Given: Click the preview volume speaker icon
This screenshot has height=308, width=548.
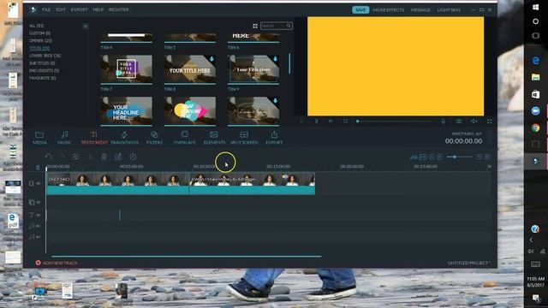Looking at the screenshot, I should (474, 121).
